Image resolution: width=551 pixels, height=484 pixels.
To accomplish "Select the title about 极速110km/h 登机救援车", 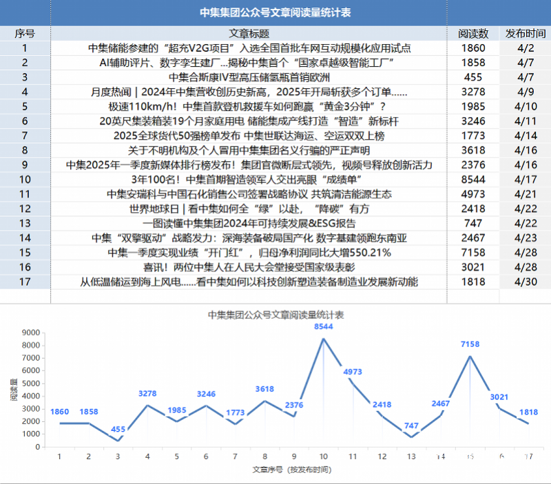I will tap(247, 107).
